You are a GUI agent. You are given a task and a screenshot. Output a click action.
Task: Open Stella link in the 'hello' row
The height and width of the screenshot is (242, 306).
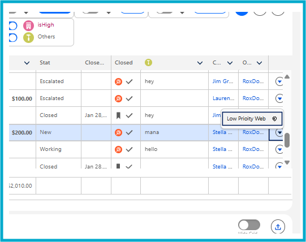[222, 149]
